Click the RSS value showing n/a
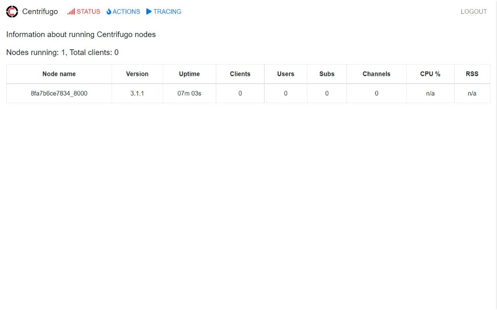The height and width of the screenshot is (310, 497). (472, 93)
